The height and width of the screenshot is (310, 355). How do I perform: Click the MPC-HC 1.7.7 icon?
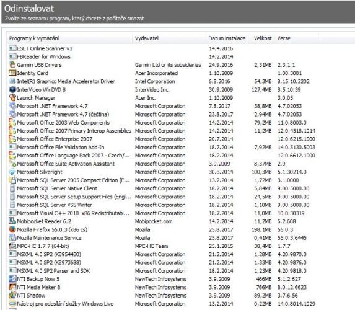point(12,246)
